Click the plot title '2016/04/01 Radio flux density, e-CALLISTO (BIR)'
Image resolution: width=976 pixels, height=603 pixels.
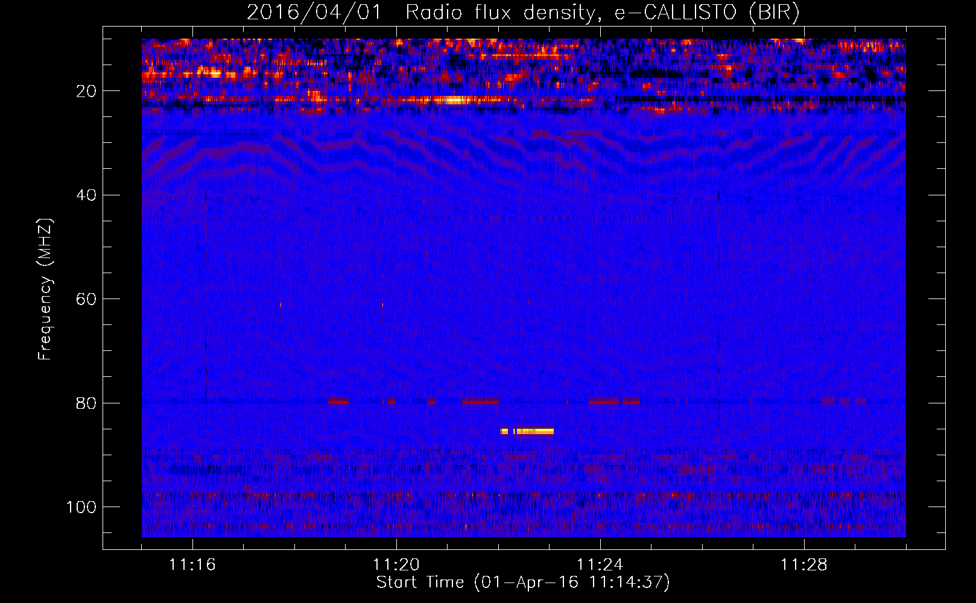(x=523, y=13)
